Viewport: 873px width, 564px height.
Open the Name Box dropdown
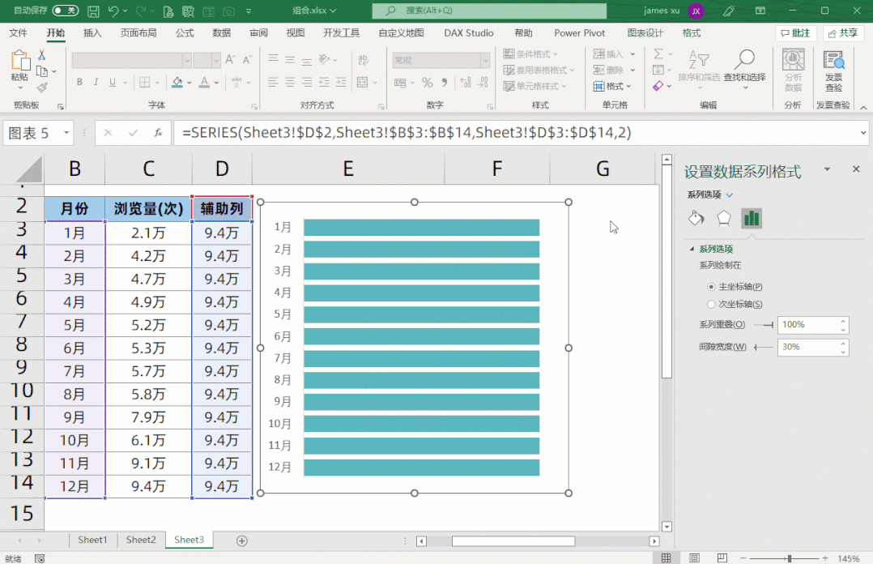coord(66,133)
